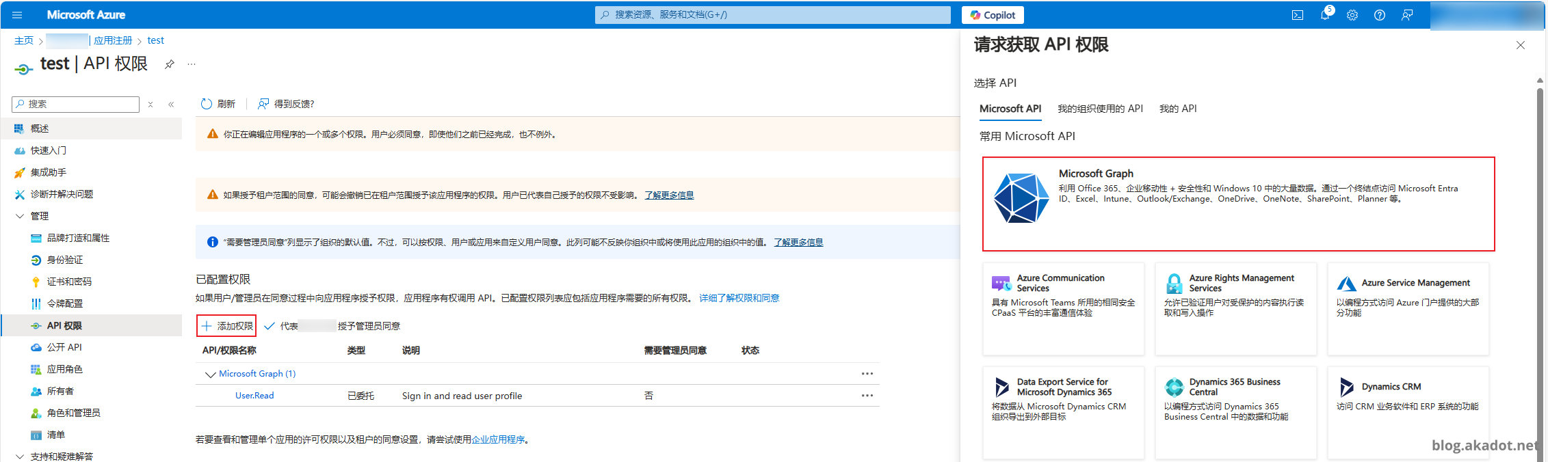
Task: Sort by the API/权限名称 column header
Action: click(229, 351)
